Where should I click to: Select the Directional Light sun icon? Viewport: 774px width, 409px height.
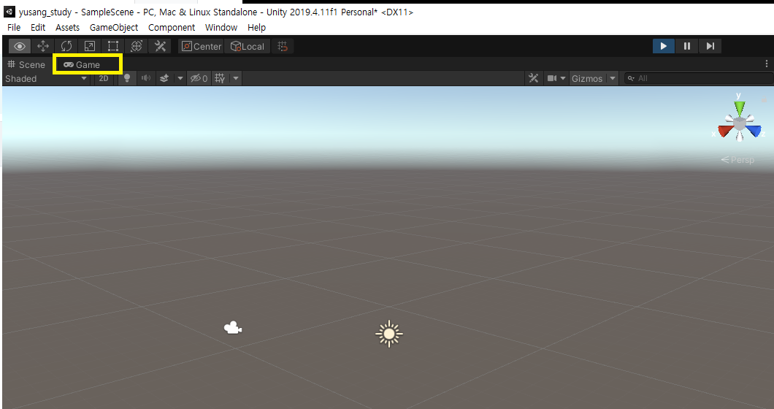pos(389,334)
